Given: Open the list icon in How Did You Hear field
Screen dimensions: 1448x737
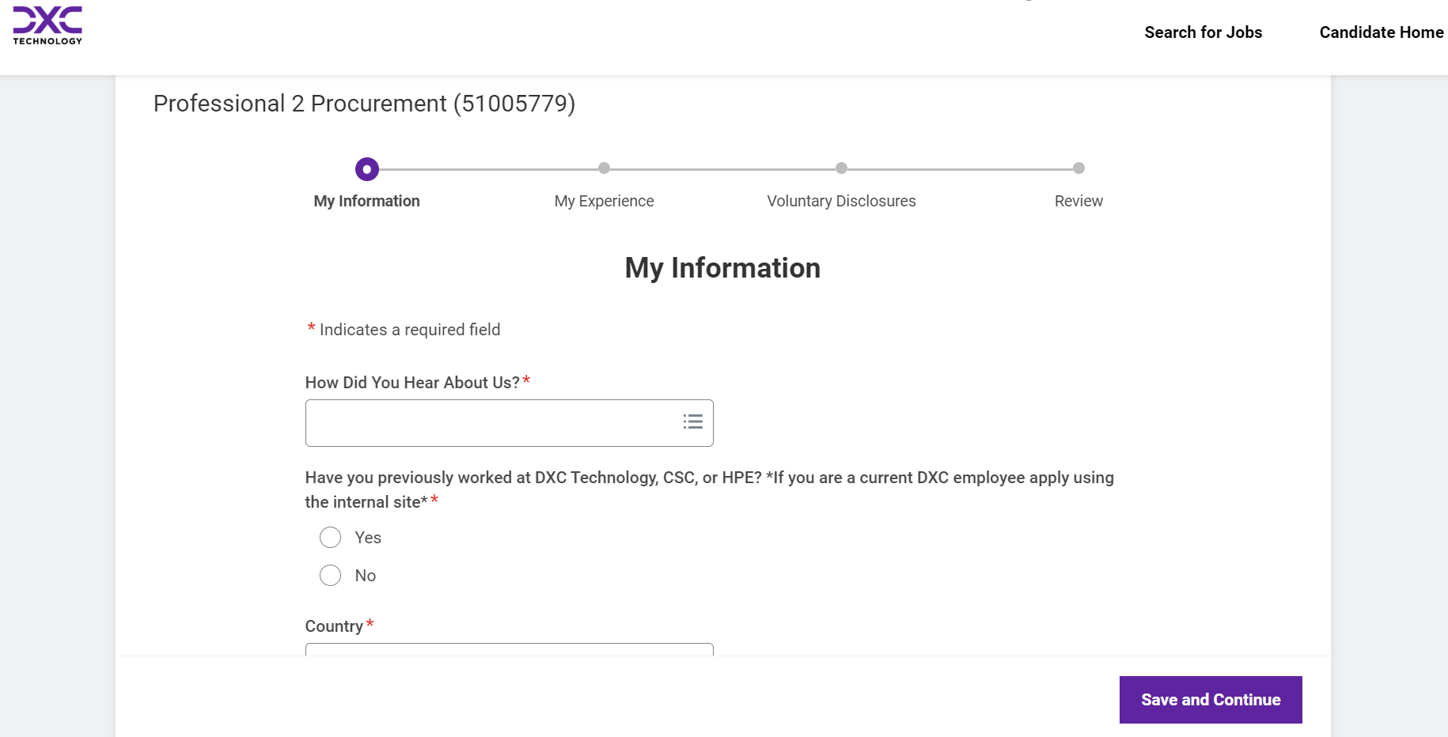Looking at the screenshot, I should tap(692, 422).
